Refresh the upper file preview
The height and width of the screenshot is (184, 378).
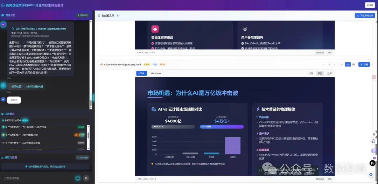330,52
